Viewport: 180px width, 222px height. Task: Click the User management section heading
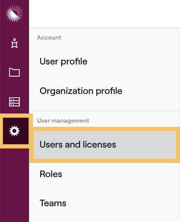63,121
